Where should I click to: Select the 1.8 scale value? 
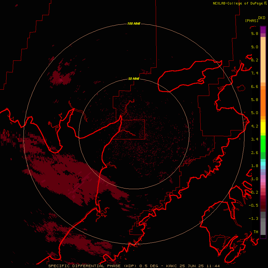coord(255,166)
